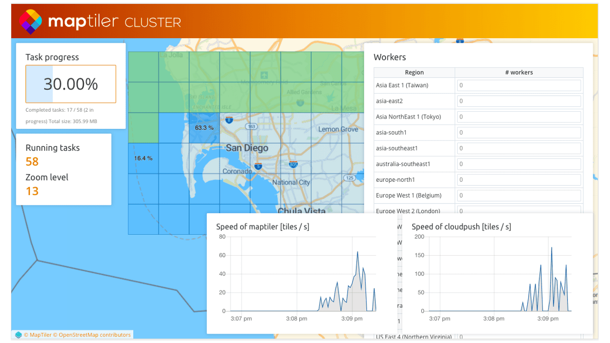Click the teal MapTiler attribution icon bottom left
The height and width of the screenshot is (343, 610).
(x=18, y=335)
